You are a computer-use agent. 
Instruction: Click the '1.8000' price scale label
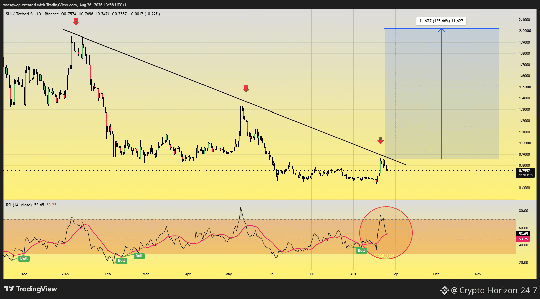(x=524, y=53)
